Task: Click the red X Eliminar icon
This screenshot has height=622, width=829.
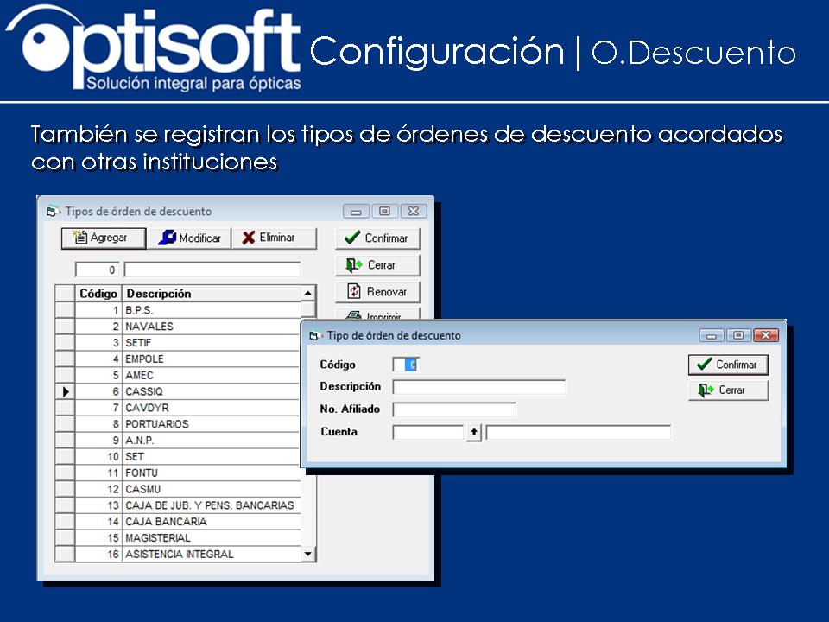Action: [x=250, y=238]
